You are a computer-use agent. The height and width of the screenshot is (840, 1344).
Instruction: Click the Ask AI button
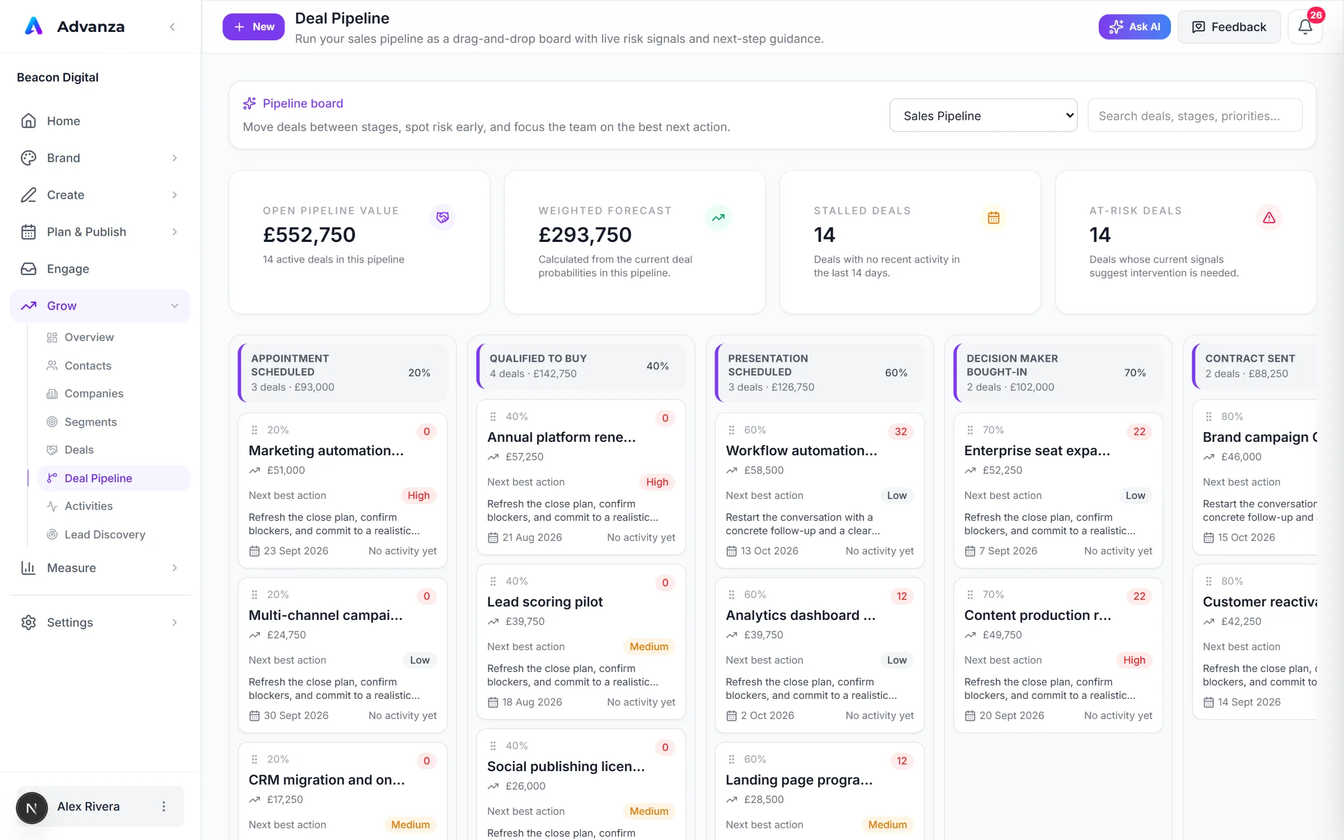coord(1134,27)
